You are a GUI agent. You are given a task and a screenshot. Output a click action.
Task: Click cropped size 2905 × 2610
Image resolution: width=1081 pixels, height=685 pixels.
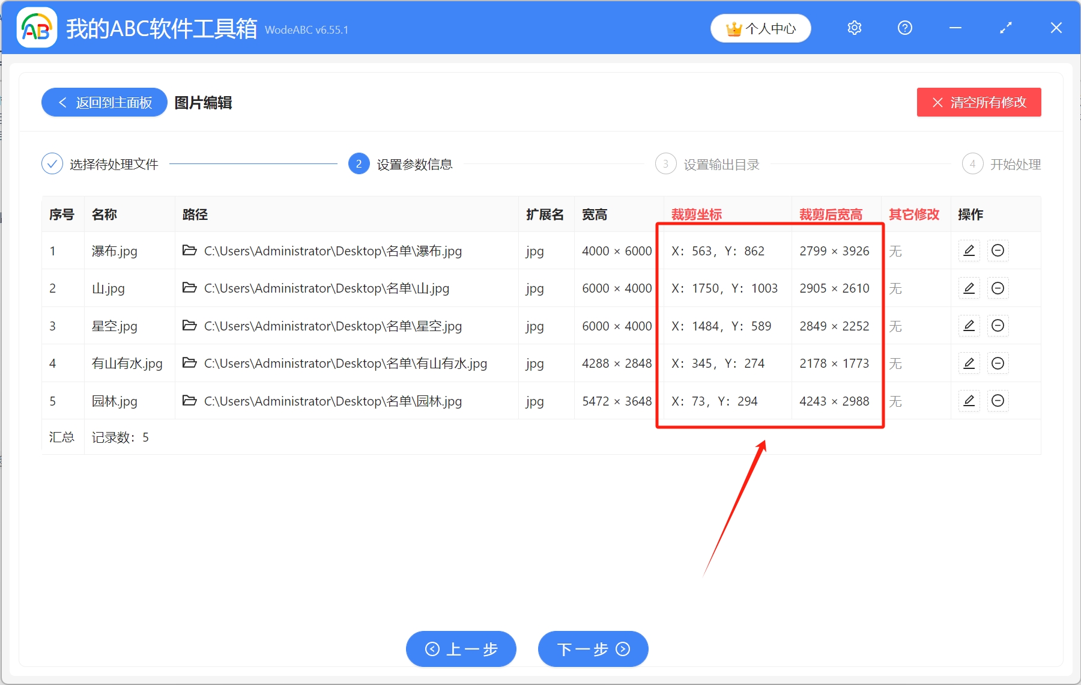[x=834, y=288]
